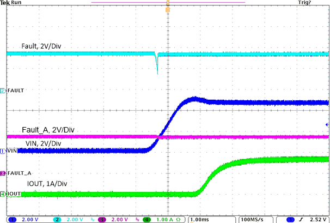Click the channel 1 VIN ground marker
This screenshot has height=223, width=330.
tap(3, 151)
